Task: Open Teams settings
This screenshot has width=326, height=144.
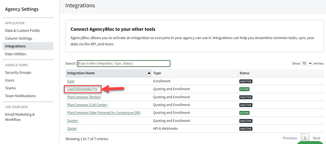Action: pyautogui.click(x=10, y=88)
